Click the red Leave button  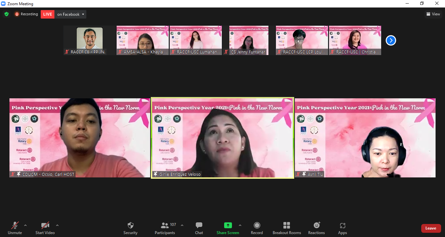(431, 228)
